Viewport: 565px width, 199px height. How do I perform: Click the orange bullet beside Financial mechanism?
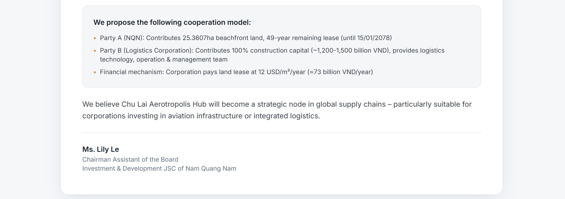coord(95,72)
